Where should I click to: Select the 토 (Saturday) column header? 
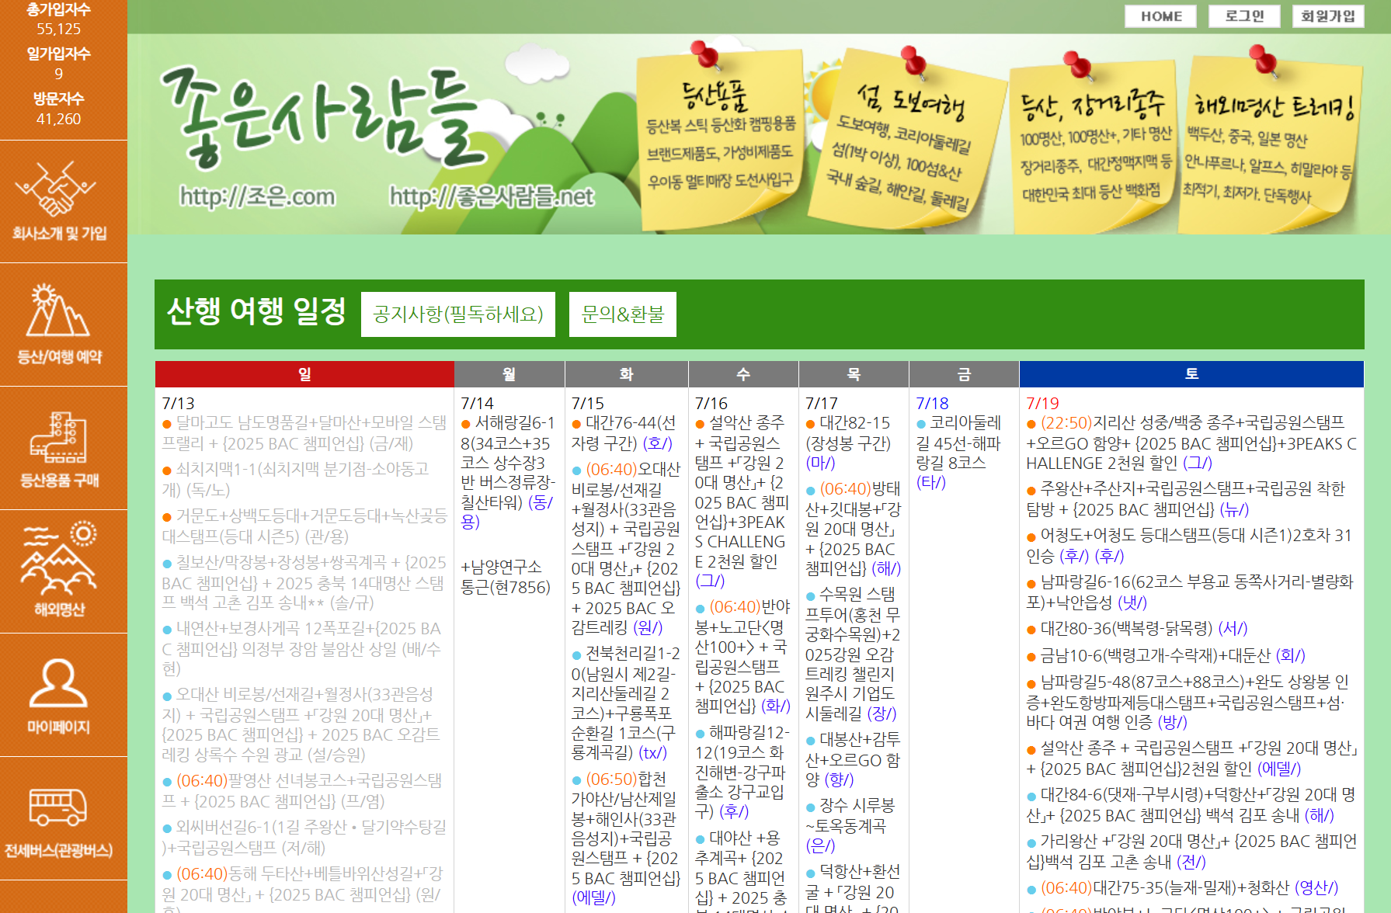[1191, 374]
